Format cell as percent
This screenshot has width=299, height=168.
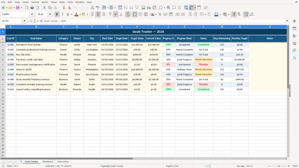(x=160, y=14)
